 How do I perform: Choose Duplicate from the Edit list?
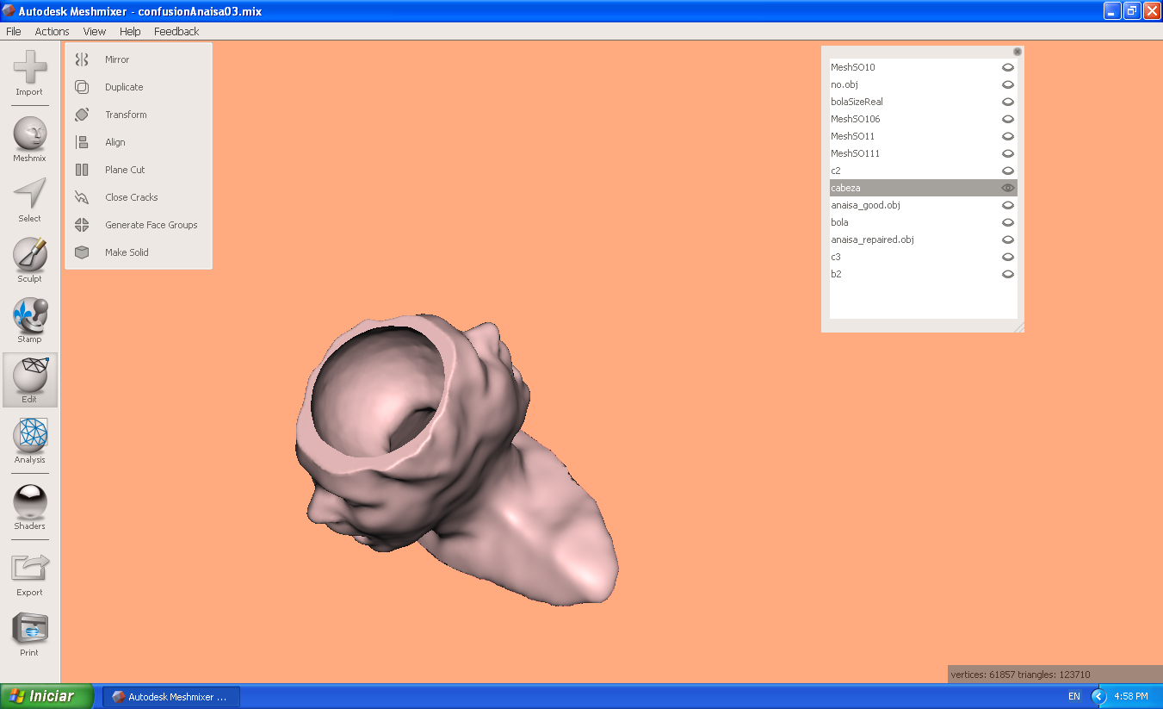click(124, 87)
